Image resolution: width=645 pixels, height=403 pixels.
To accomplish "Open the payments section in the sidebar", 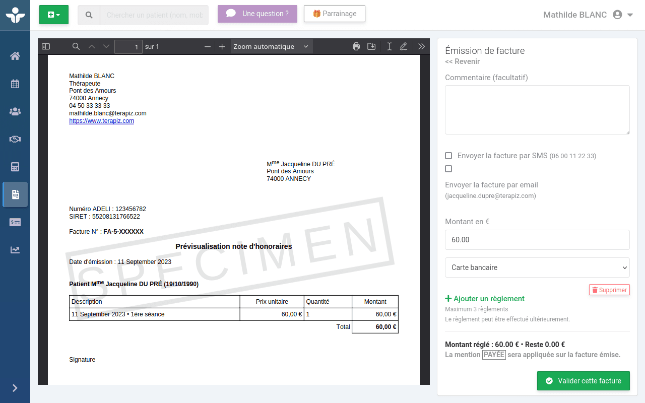I will click(15, 222).
